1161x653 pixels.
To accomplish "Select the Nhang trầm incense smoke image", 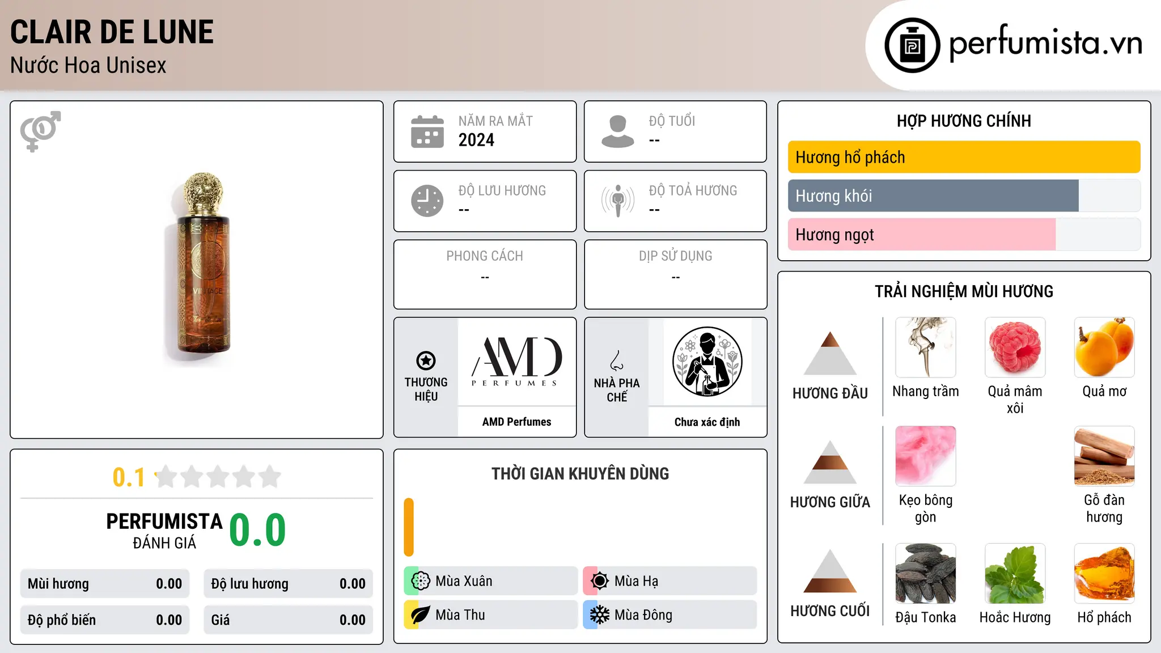I will coord(926,347).
